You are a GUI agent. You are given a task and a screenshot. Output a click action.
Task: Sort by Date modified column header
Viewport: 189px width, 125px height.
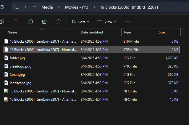[x=92, y=32]
